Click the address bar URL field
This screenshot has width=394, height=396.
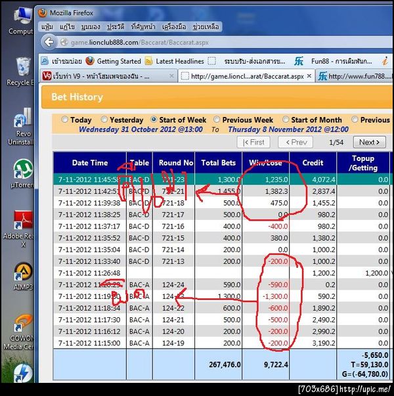(225, 42)
